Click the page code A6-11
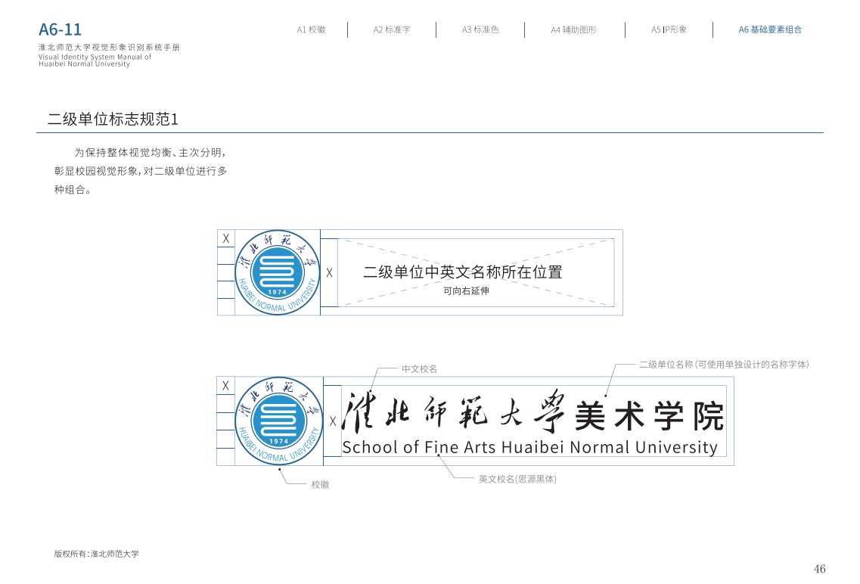This screenshot has width=860, height=584. (60, 29)
